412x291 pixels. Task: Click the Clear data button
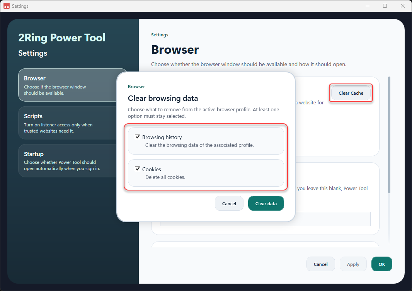pos(266,204)
